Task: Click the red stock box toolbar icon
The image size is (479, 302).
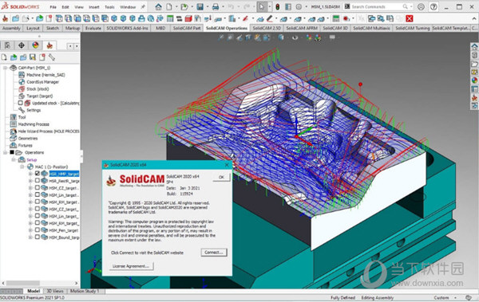Action: 188,18
